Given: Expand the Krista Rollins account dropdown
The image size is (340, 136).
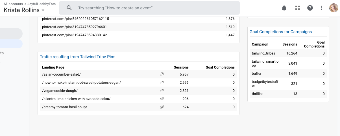Looking at the screenshot, I should click(x=43, y=10).
